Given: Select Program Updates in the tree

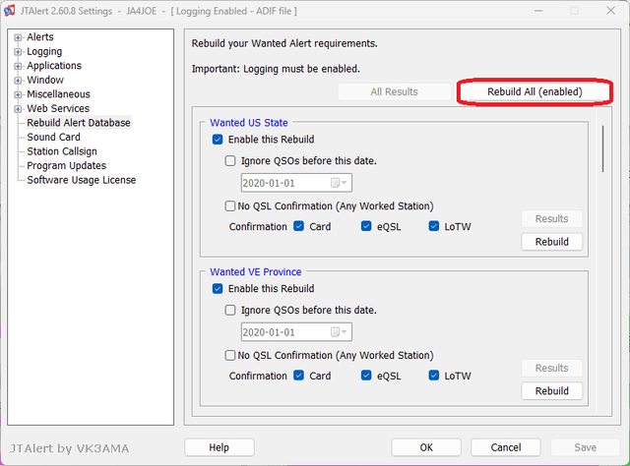Looking at the screenshot, I should 66,166.
